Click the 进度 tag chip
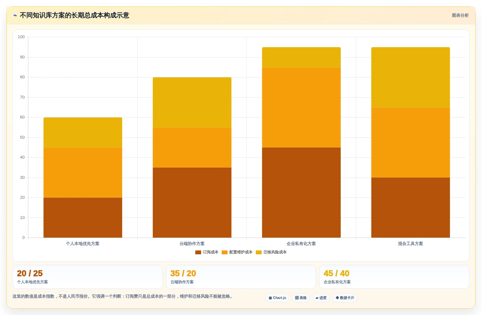Screen dimensions: 482x315 pos(321,298)
